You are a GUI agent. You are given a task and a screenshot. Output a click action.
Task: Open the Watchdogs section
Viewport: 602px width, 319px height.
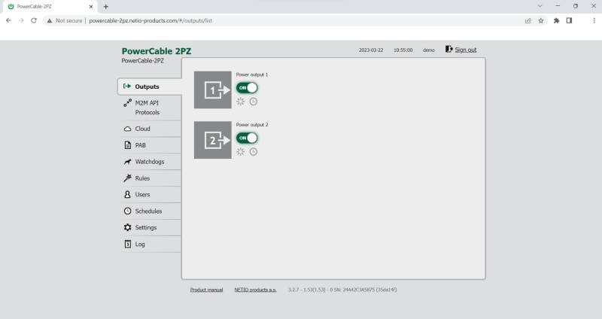(x=150, y=162)
